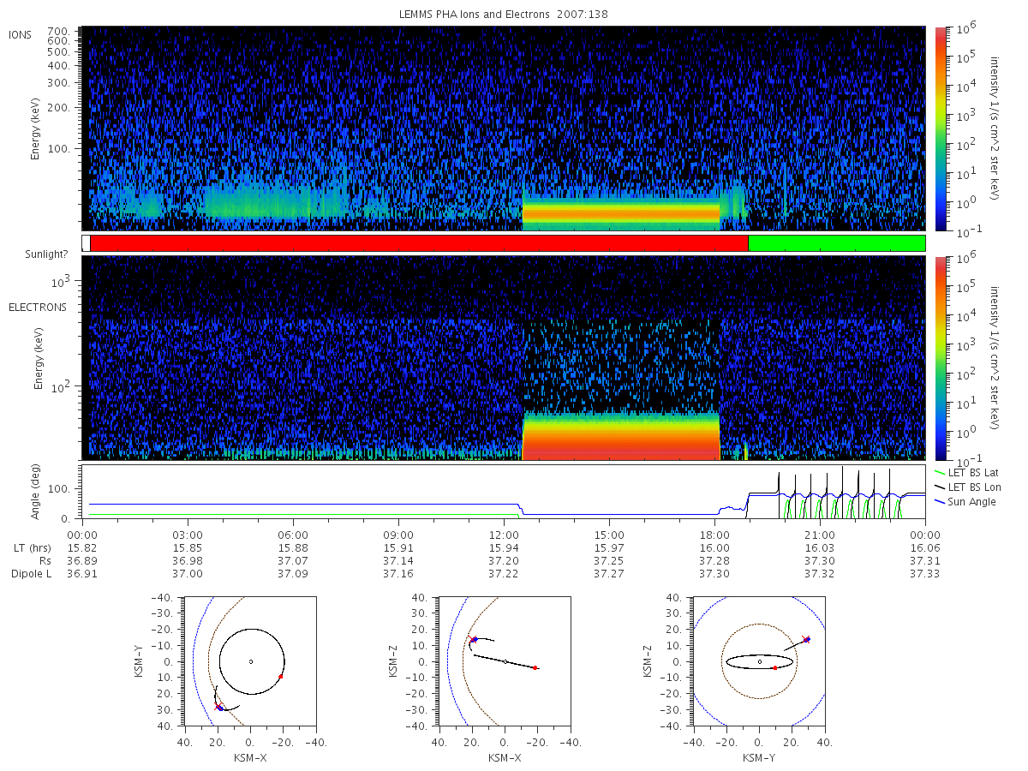This screenshot has width=1028, height=771.
Task: Click the green segment of the sunlight bar
Action: click(837, 243)
